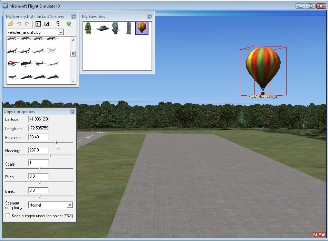The height and width of the screenshot is (241, 328).
Task: Click the redo arrow icon
Action: [x=27, y=24]
